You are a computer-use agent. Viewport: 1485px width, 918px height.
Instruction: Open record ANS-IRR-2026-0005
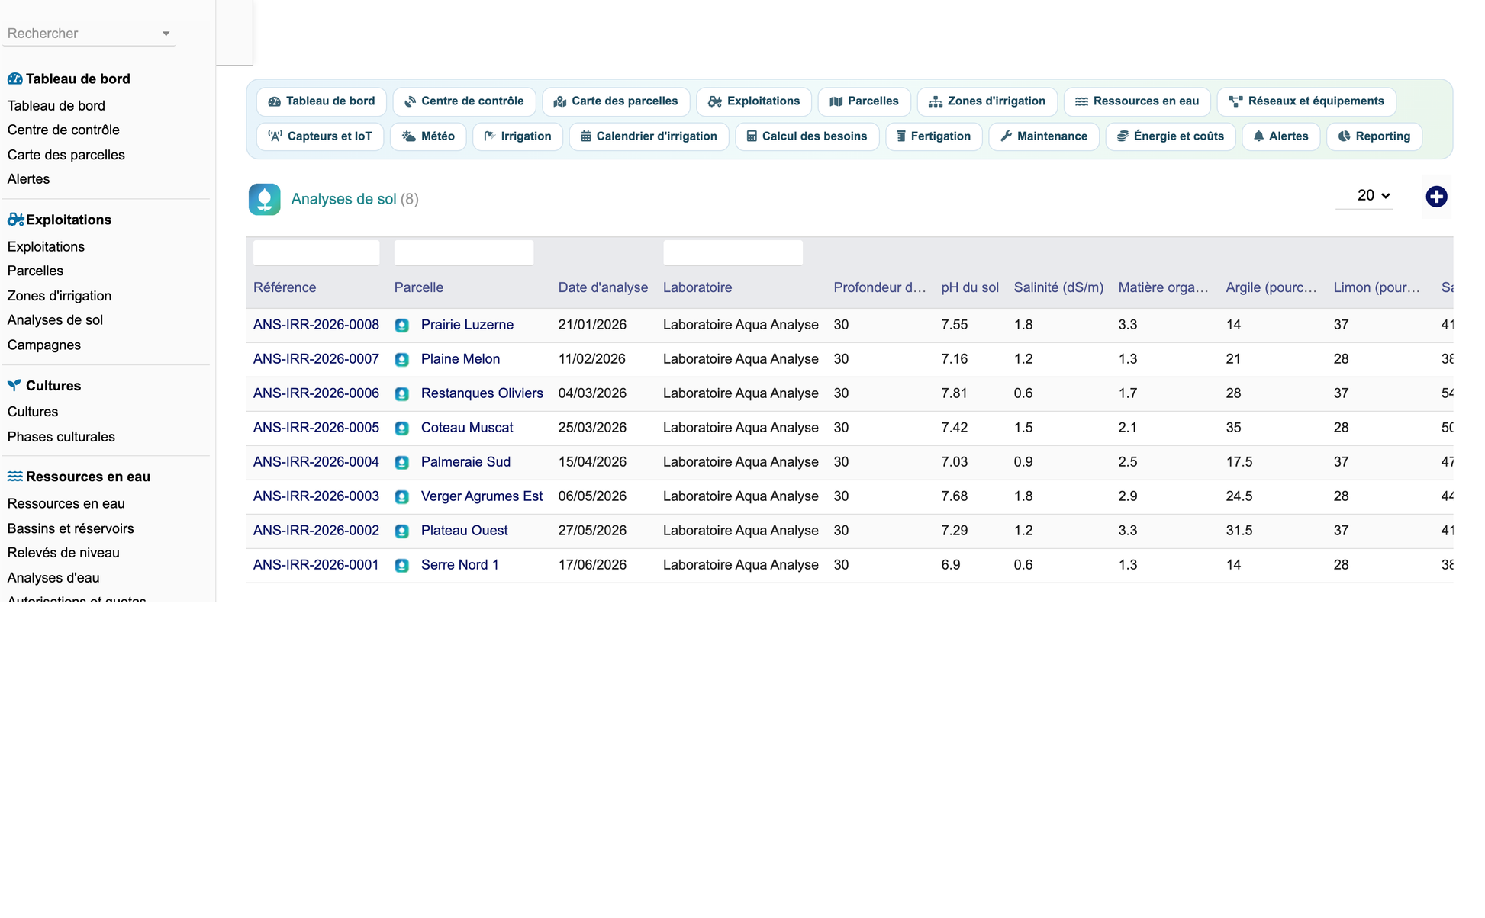[x=316, y=428]
